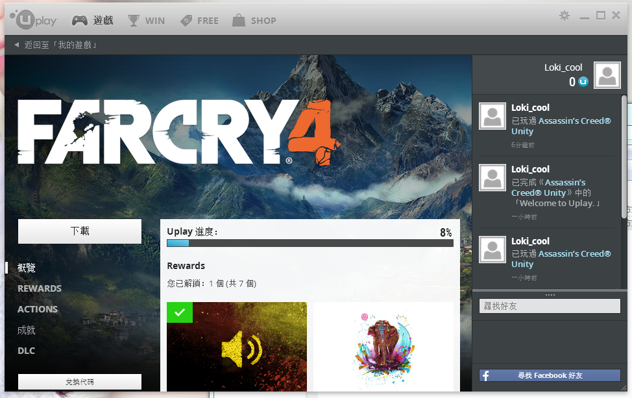Click the price tag icon beside FREE
Image resolution: width=632 pixels, height=398 pixels.
(x=186, y=21)
